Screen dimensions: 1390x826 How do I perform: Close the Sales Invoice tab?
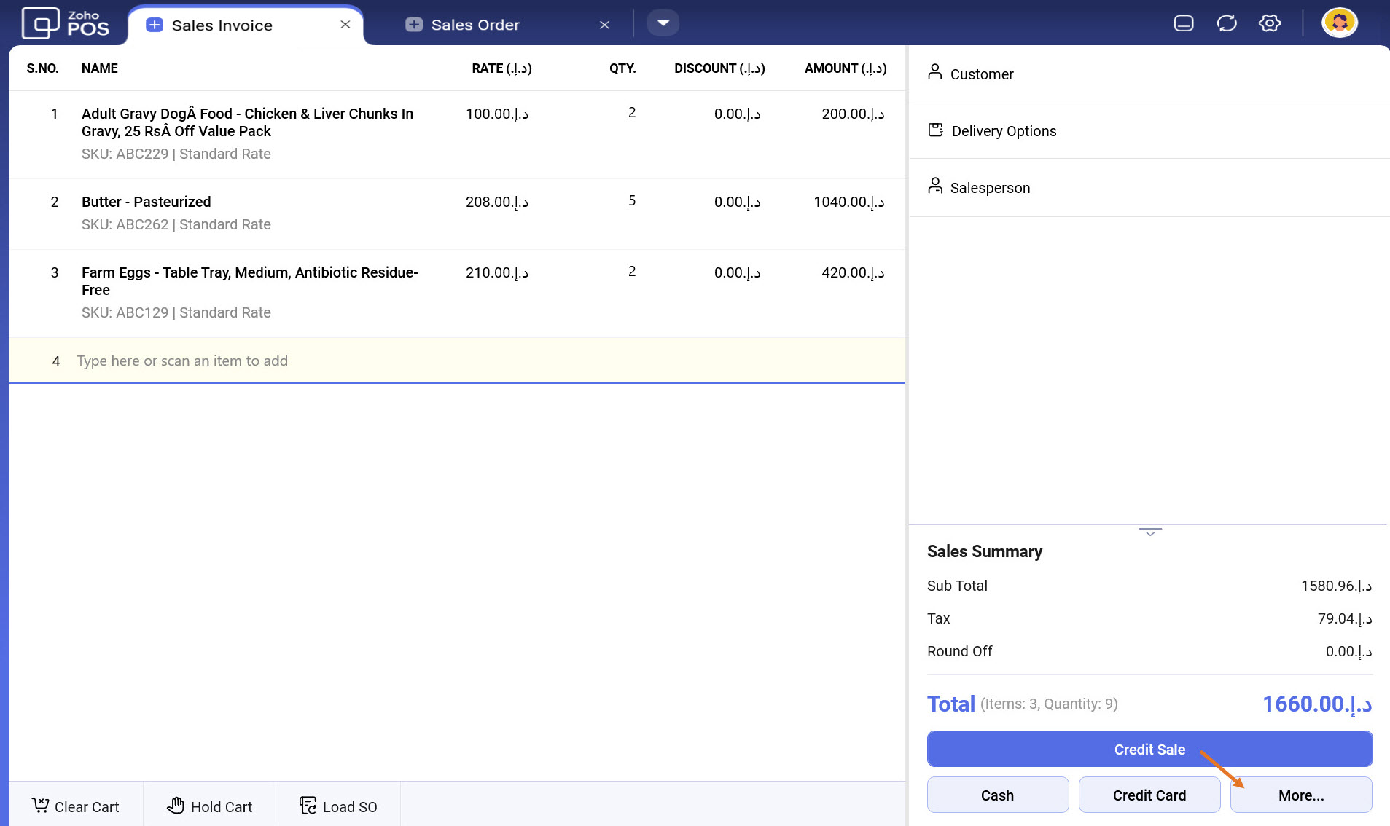coord(345,25)
